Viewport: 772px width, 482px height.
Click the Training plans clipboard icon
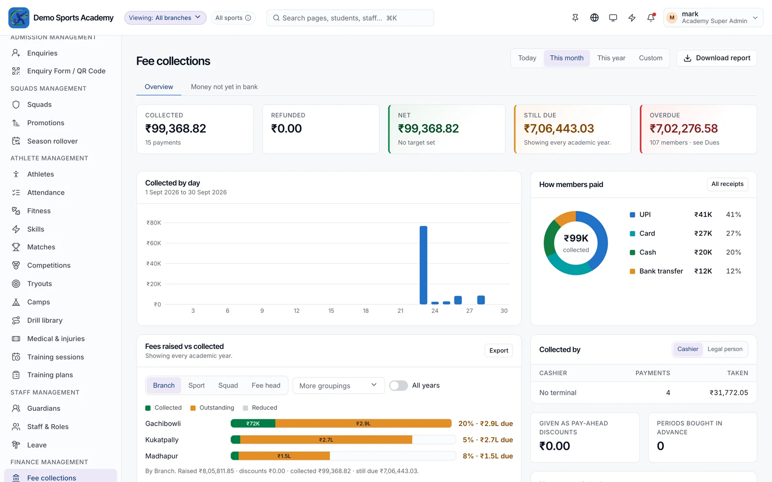[16, 375]
